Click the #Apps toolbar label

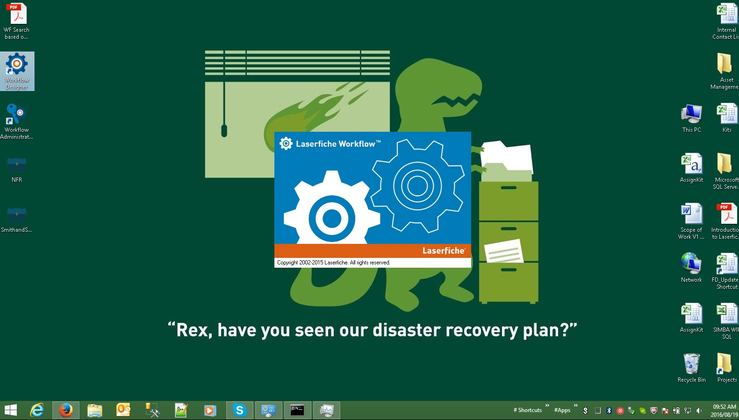click(562, 410)
